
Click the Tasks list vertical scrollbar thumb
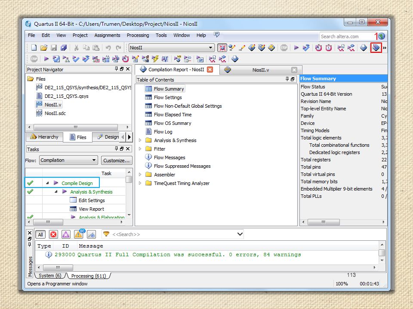point(129,179)
